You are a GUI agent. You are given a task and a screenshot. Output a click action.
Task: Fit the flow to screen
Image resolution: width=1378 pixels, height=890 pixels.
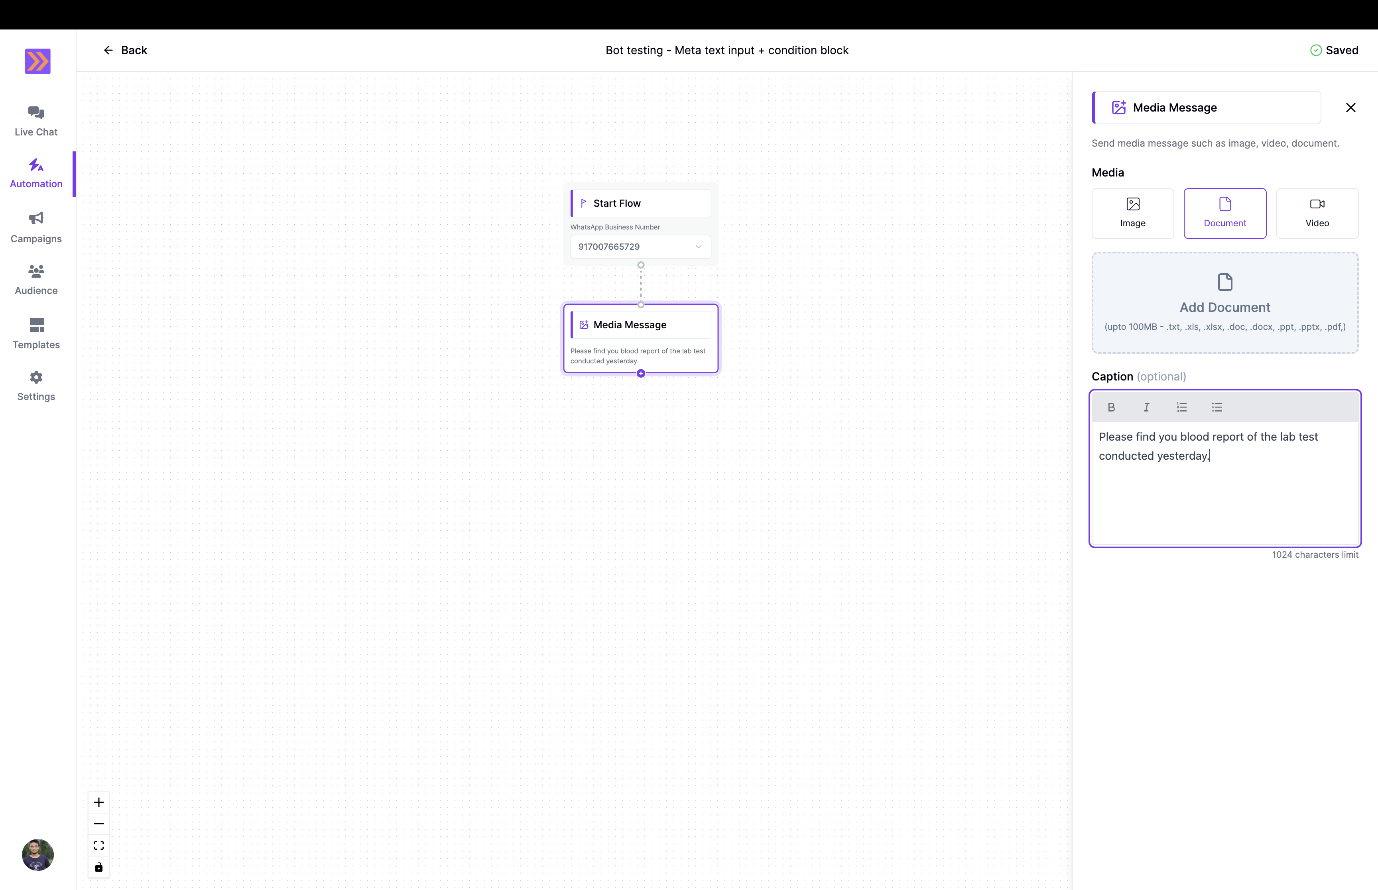(98, 845)
